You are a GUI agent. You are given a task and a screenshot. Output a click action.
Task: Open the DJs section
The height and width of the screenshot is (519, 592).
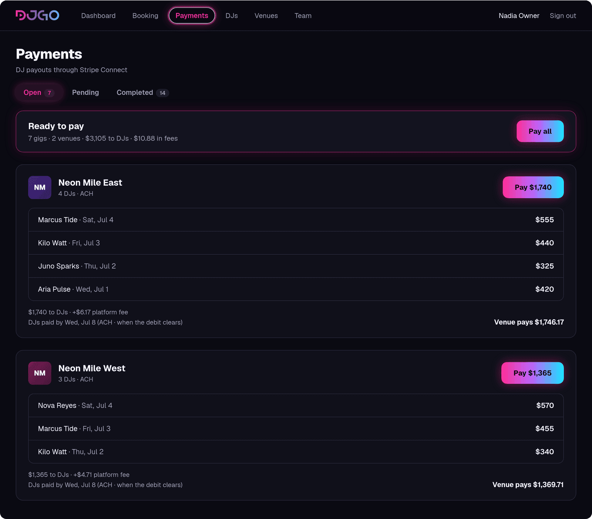(x=232, y=16)
